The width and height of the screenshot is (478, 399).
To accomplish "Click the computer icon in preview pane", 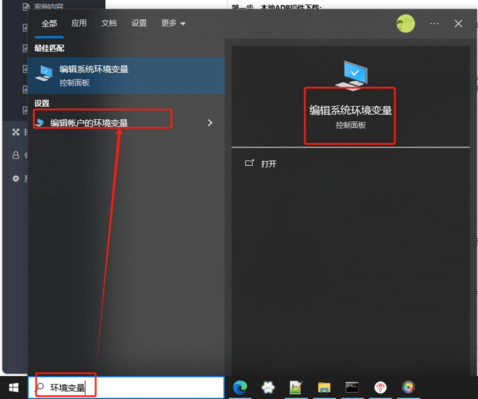I will (x=352, y=75).
